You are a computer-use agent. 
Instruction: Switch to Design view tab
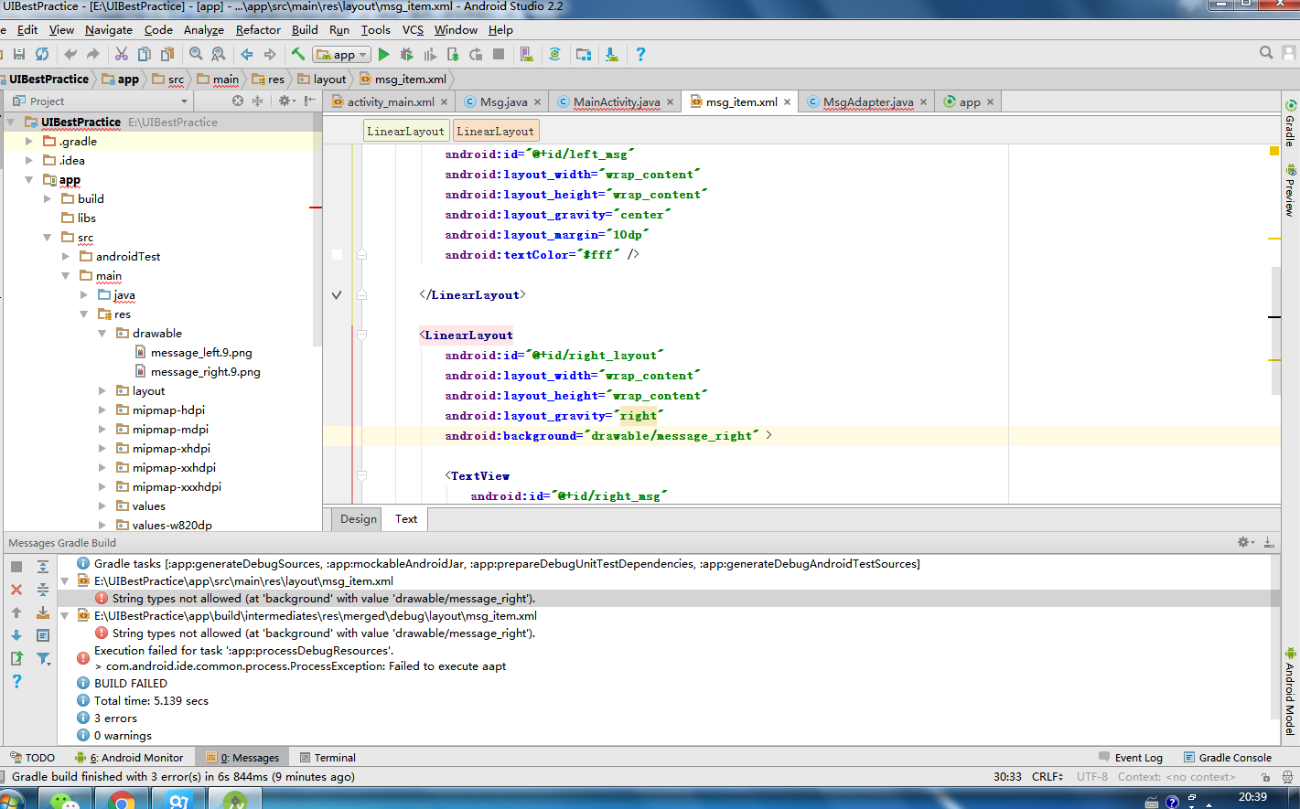point(359,519)
